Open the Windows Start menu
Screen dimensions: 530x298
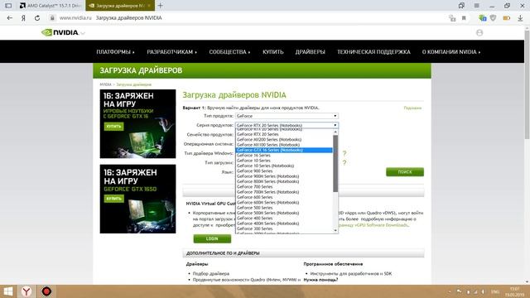click(x=7, y=291)
